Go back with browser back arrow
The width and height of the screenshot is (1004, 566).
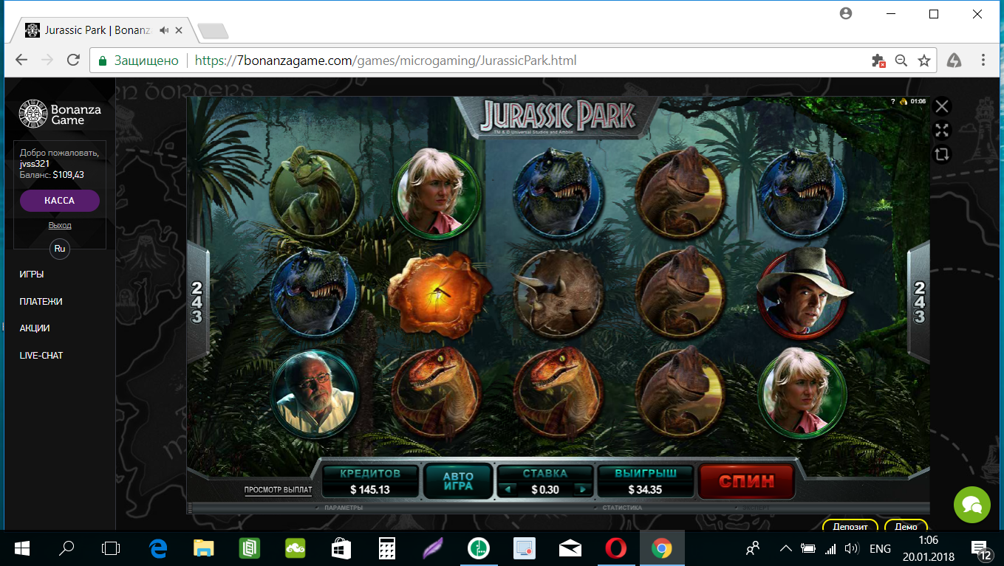[x=21, y=61]
